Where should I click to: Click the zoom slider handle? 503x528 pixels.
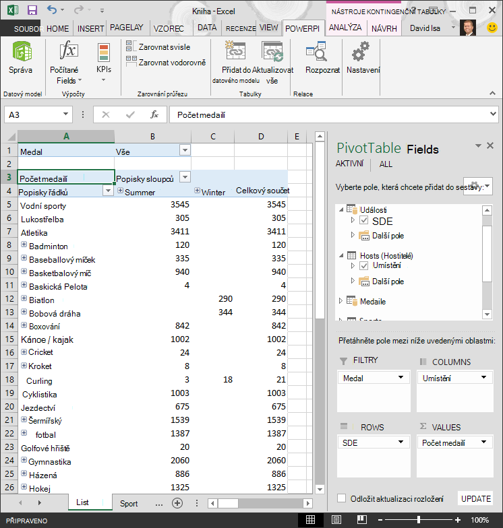[419, 520]
